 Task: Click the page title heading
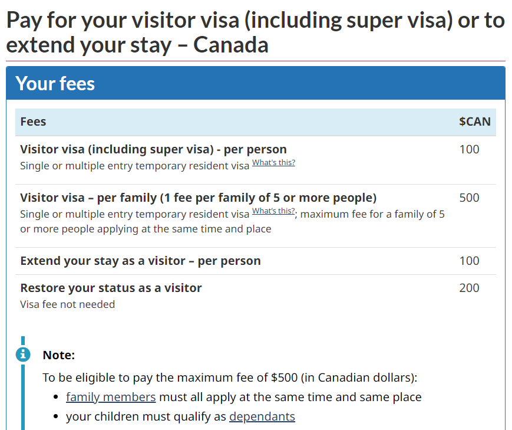pos(256,32)
